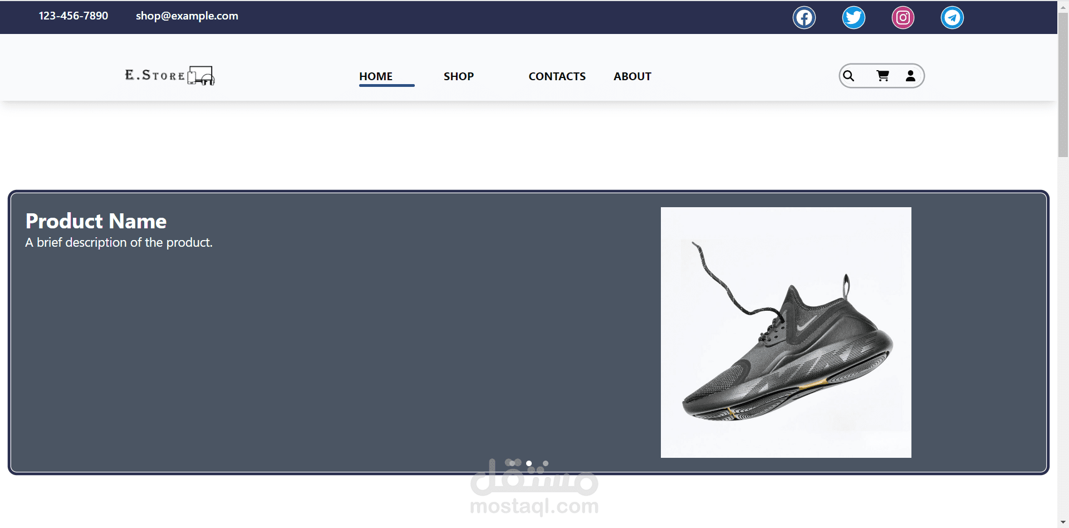Click the "Product Name" heading

[96, 221]
